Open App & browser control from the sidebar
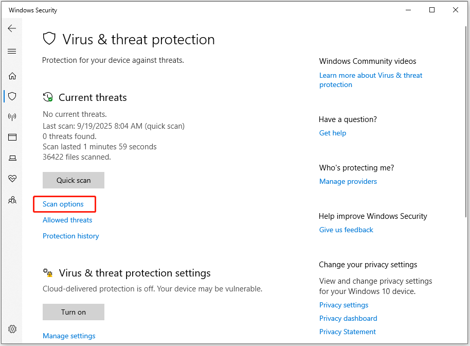 [12, 137]
